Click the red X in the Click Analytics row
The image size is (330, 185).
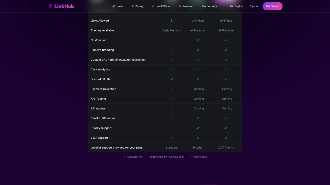click(x=172, y=69)
